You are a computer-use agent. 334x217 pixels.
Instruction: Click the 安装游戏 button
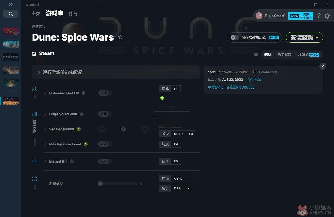click(x=305, y=38)
